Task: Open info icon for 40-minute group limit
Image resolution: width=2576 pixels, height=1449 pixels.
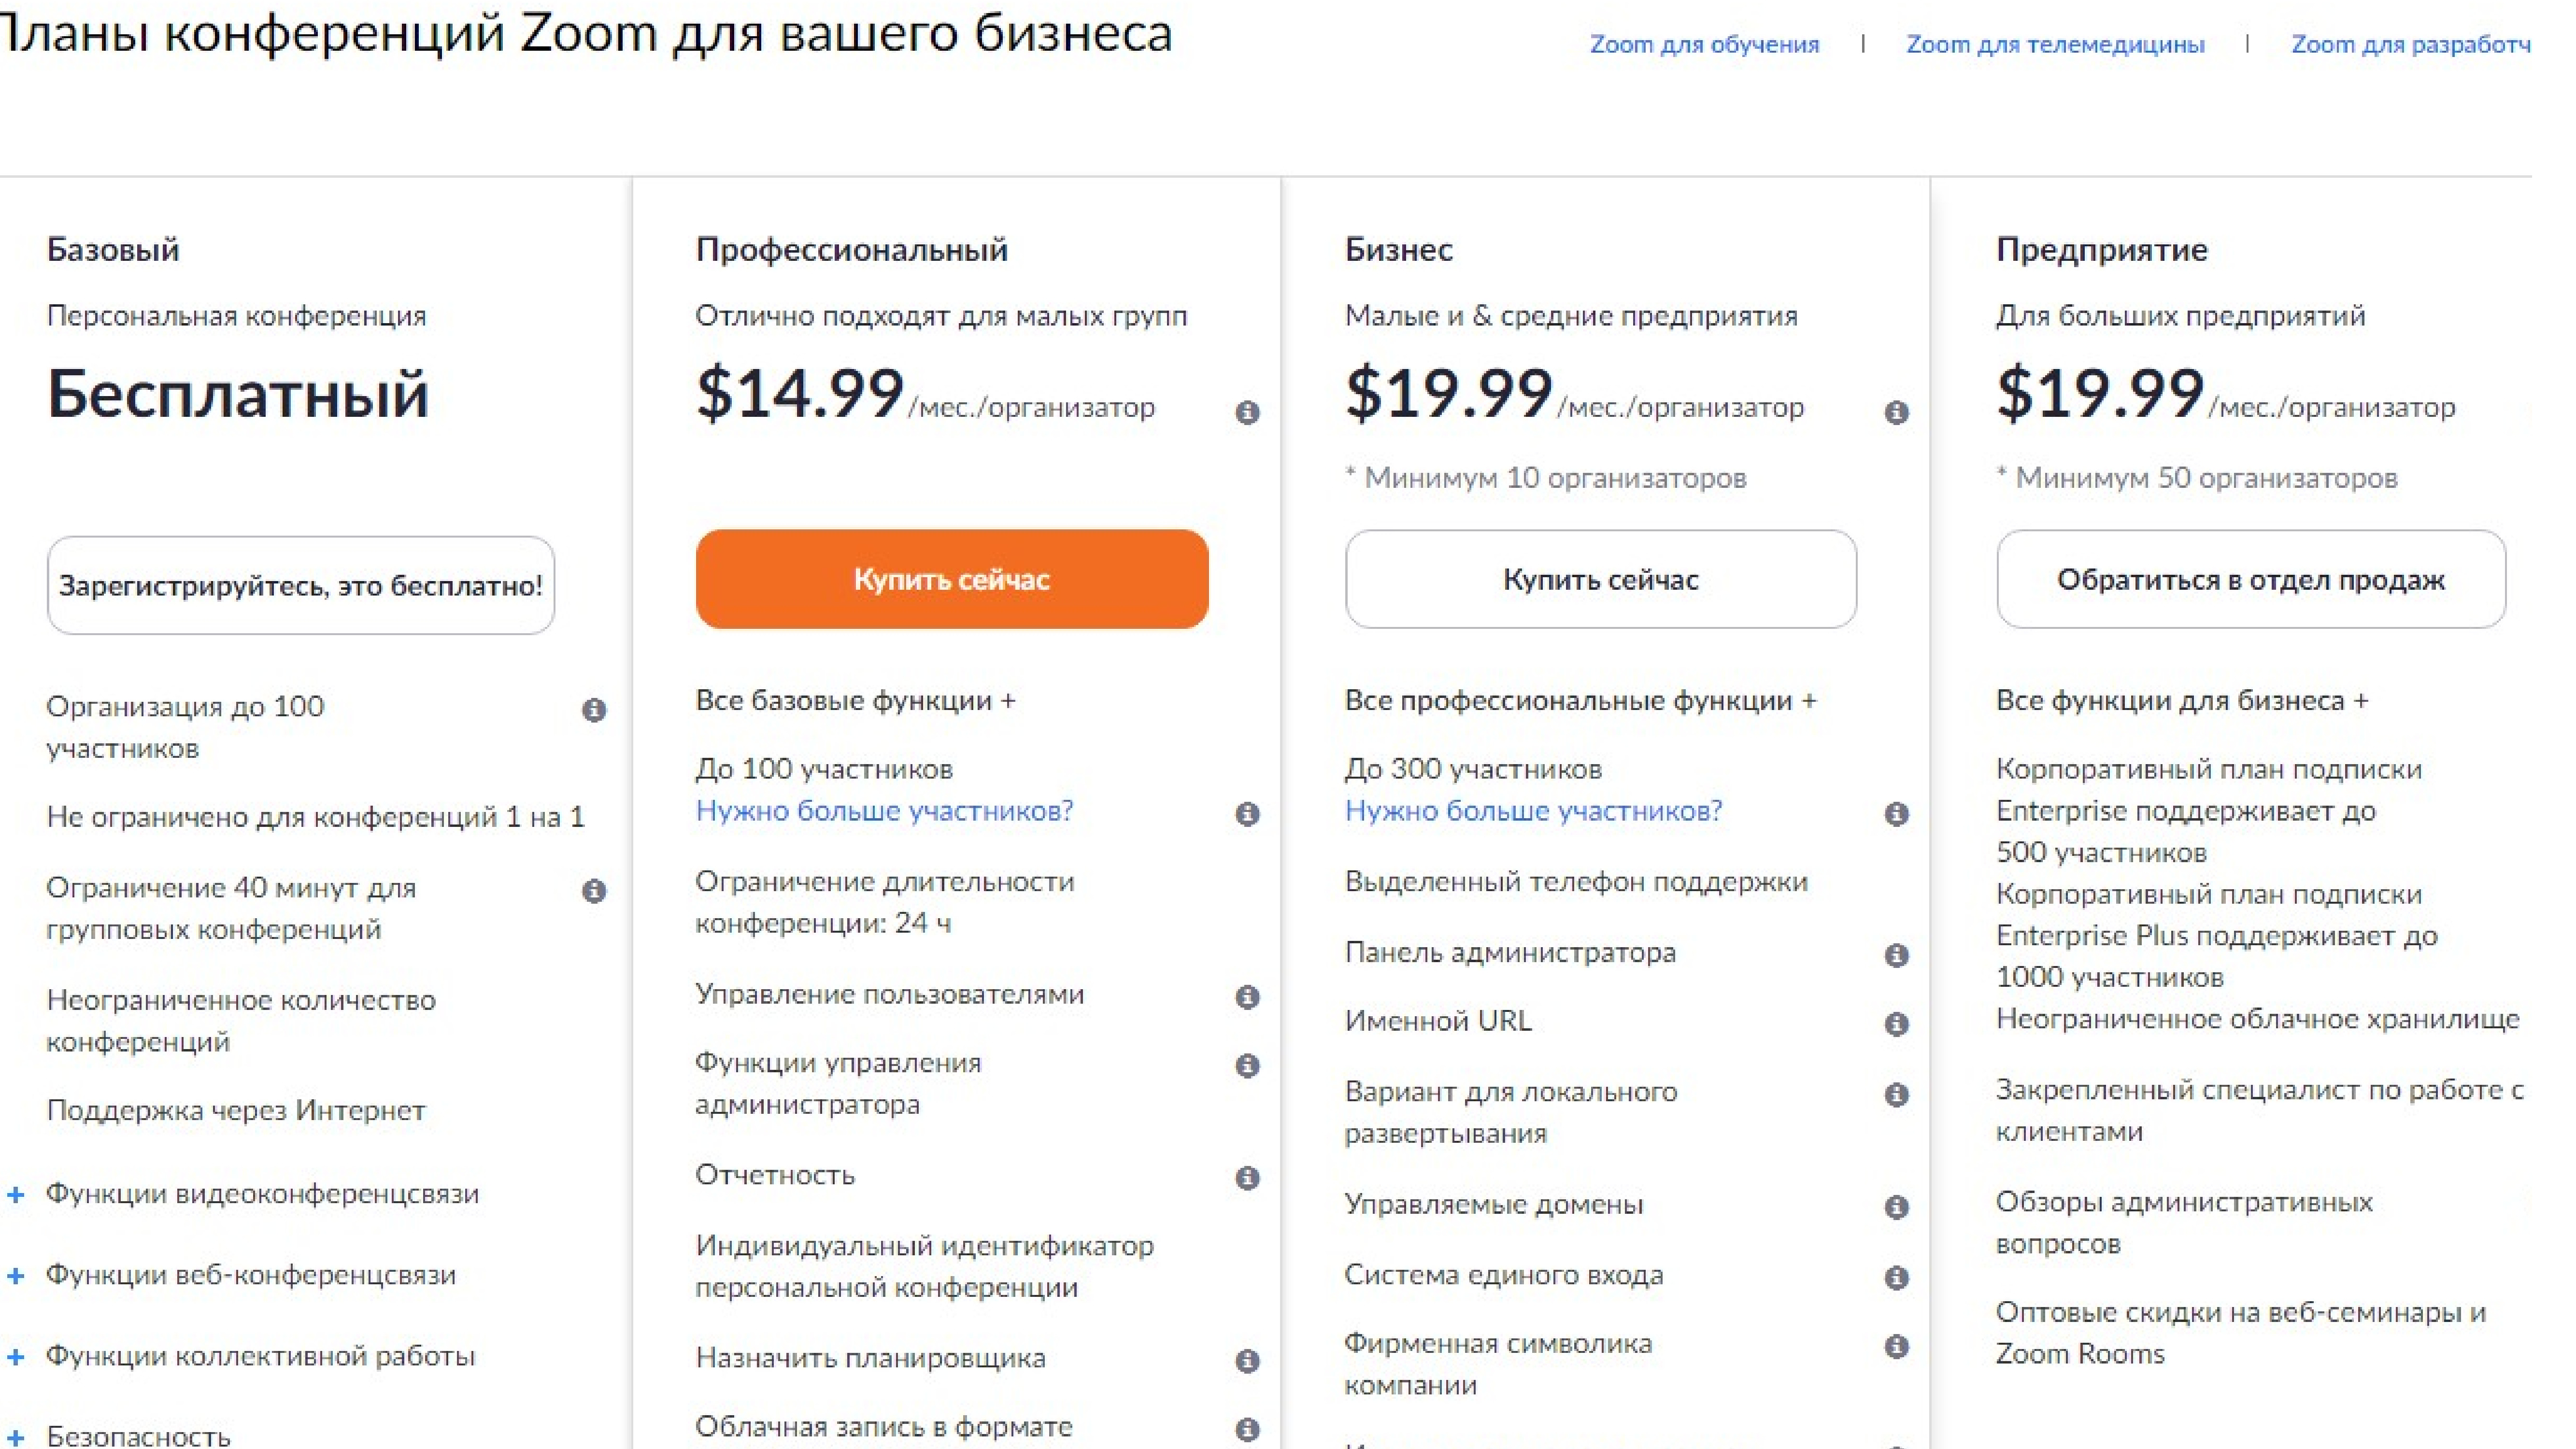Action: pos(594,891)
